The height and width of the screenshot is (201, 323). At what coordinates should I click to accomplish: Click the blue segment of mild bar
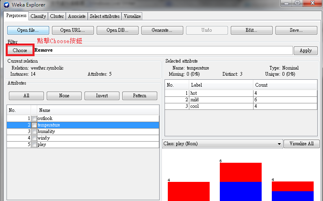[241, 191]
